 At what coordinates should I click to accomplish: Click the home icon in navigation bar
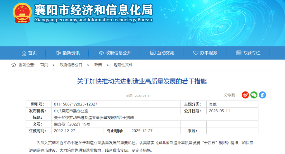coord(24,53)
